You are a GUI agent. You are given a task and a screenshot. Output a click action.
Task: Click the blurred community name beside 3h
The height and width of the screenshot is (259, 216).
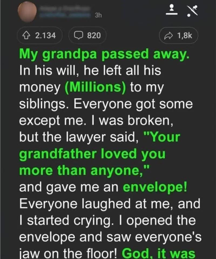pos(65,16)
